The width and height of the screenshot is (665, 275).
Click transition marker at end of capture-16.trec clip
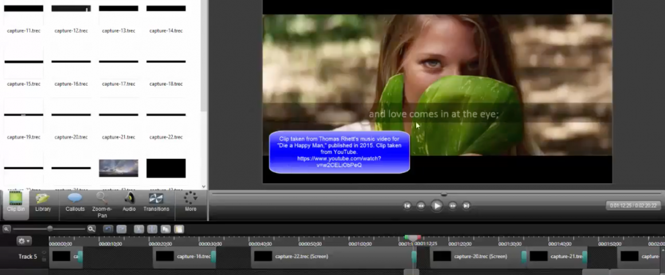click(x=214, y=257)
